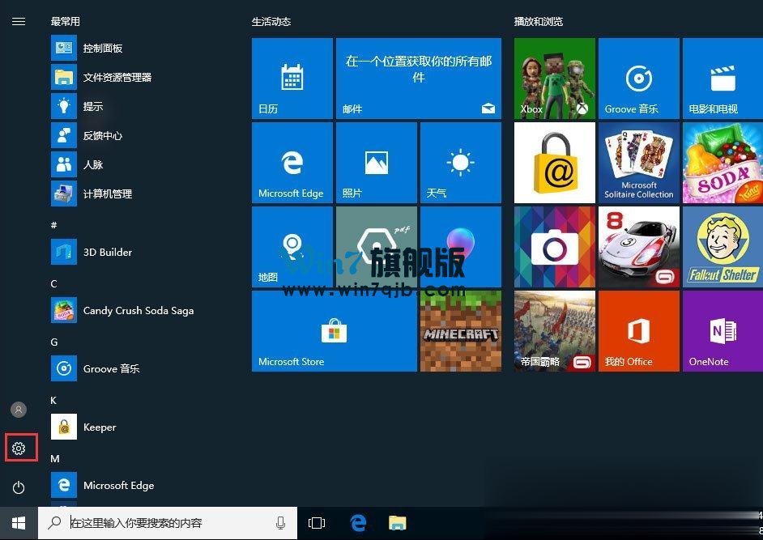Open the OneNote tile

point(723,331)
